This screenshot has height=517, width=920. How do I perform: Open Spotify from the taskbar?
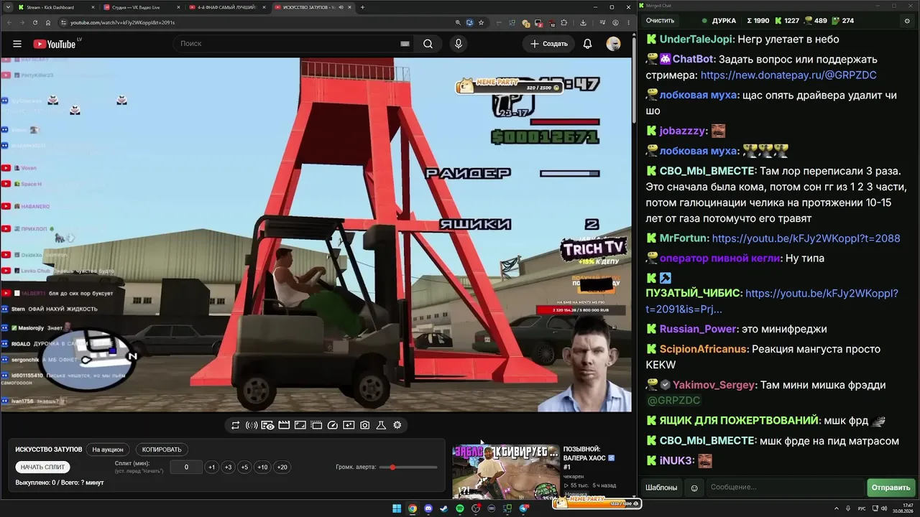click(460, 508)
